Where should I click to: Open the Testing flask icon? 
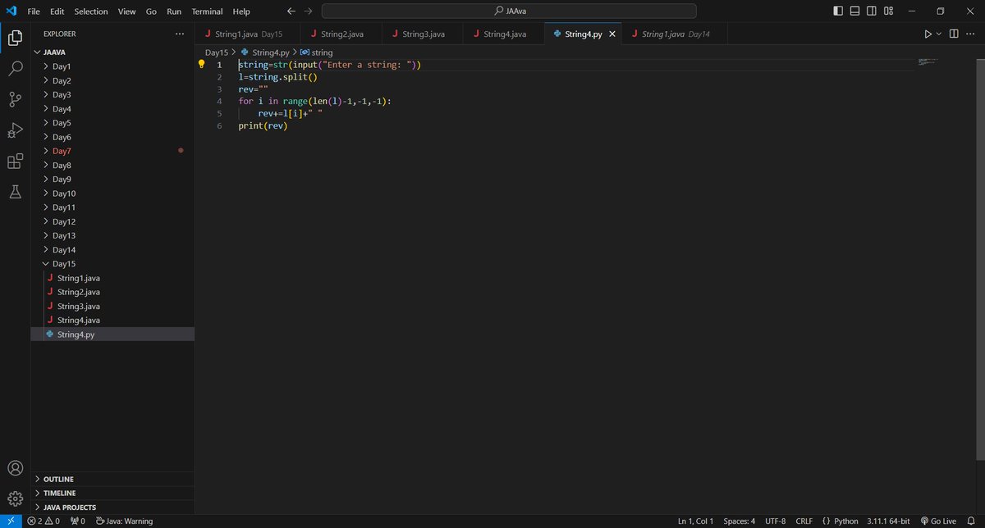(15, 191)
